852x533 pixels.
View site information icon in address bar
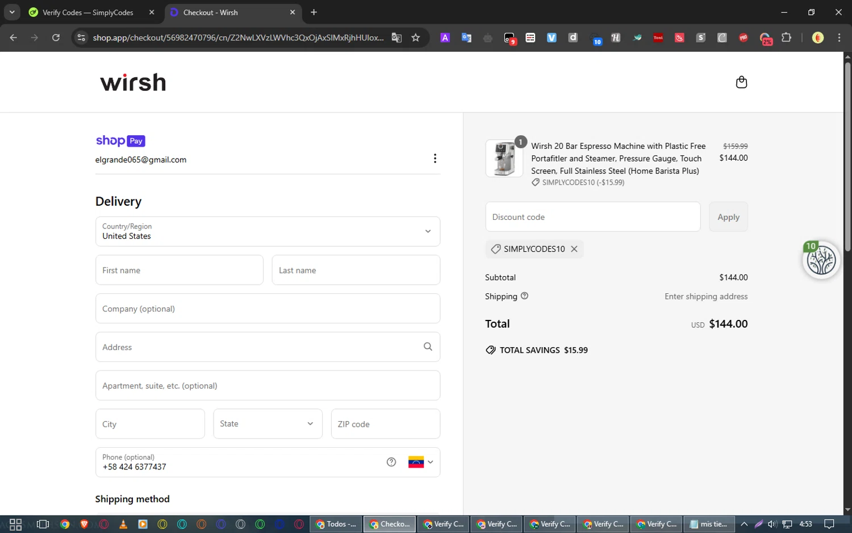click(81, 38)
